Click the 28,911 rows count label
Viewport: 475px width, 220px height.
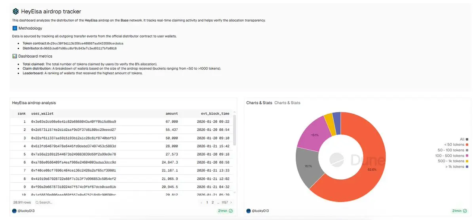(x=22, y=202)
